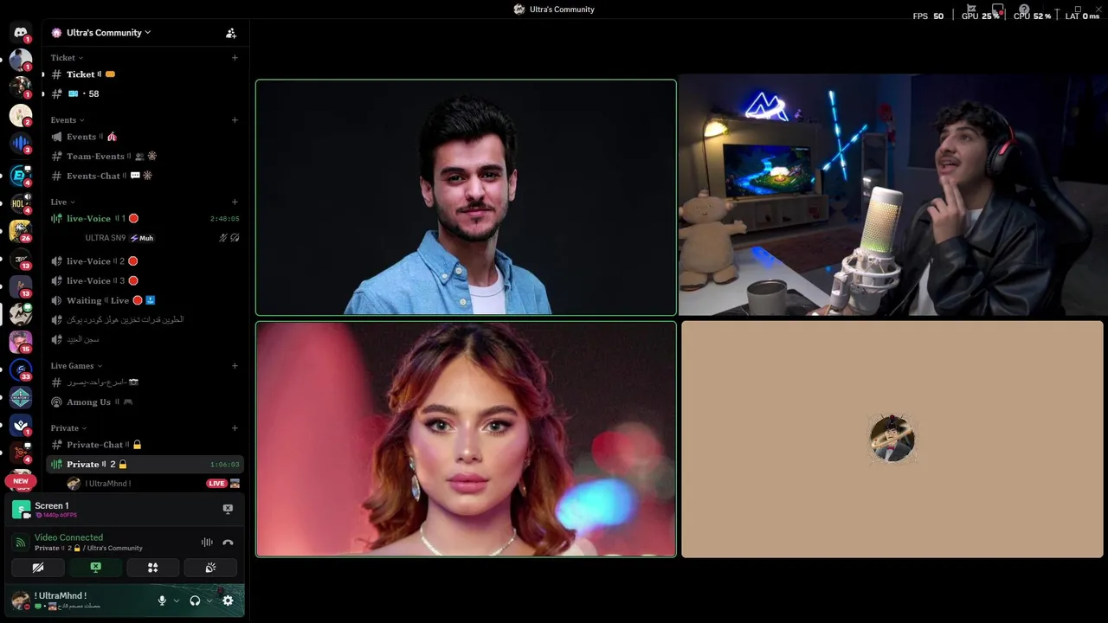Collapse the Live Games category
The height and width of the screenshot is (623, 1108).
pyautogui.click(x=76, y=366)
